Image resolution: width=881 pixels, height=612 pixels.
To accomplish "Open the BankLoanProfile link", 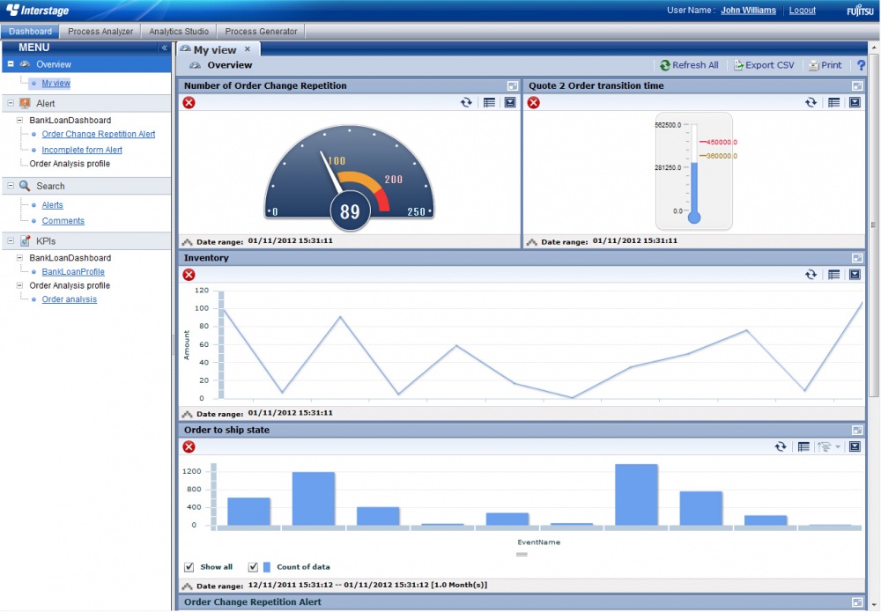I will pos(73,272).
